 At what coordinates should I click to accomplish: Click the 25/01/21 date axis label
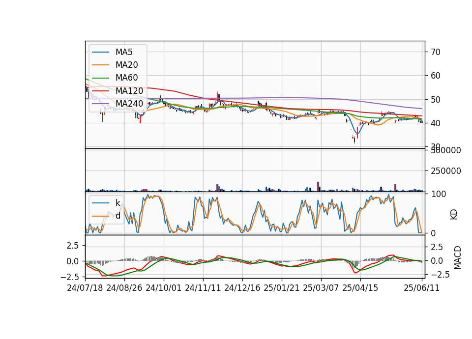[281, 288]
